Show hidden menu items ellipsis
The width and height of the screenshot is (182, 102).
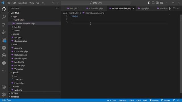(43, 3)
